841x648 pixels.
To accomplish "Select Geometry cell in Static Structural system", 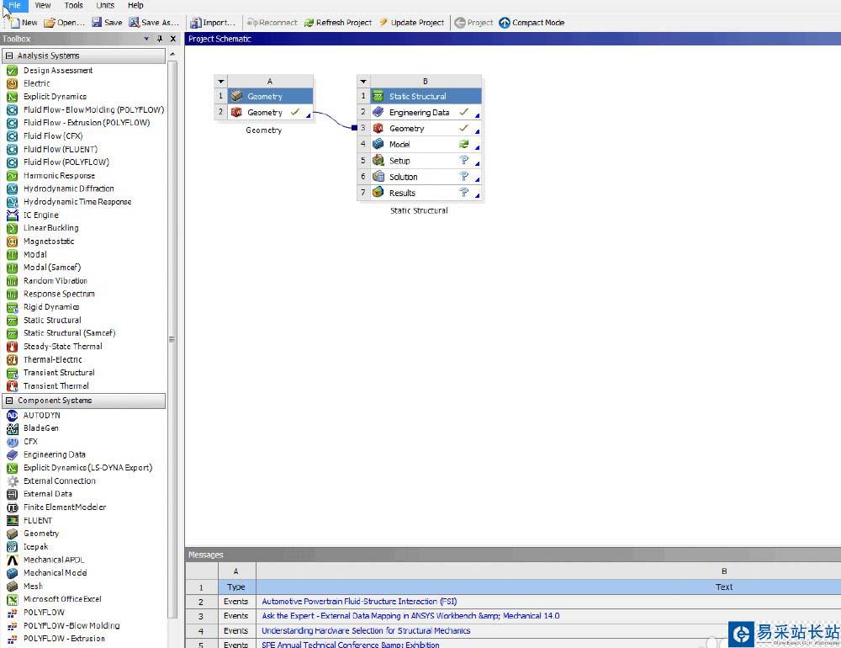I will tap(426, 128).
